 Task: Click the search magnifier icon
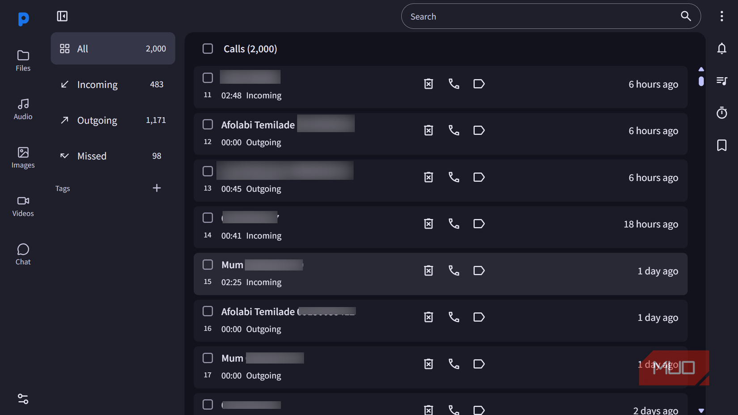pyautogui.click(x=686, y=16)
